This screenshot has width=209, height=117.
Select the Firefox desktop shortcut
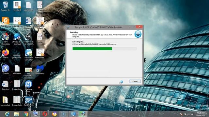click(6, 54)
